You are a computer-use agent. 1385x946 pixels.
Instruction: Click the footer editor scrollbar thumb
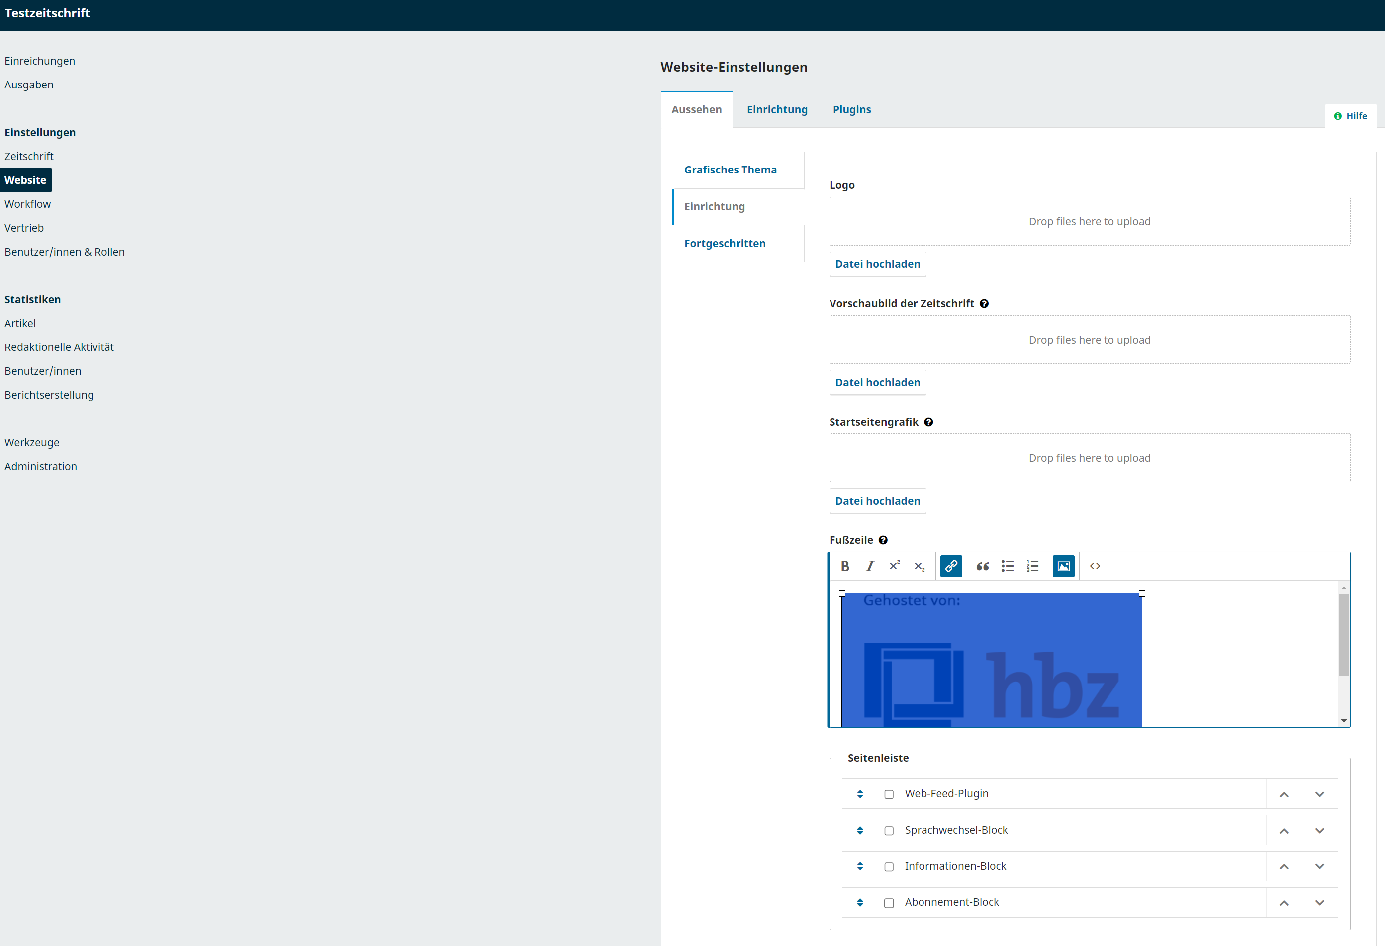click(x=1343, y=634)
